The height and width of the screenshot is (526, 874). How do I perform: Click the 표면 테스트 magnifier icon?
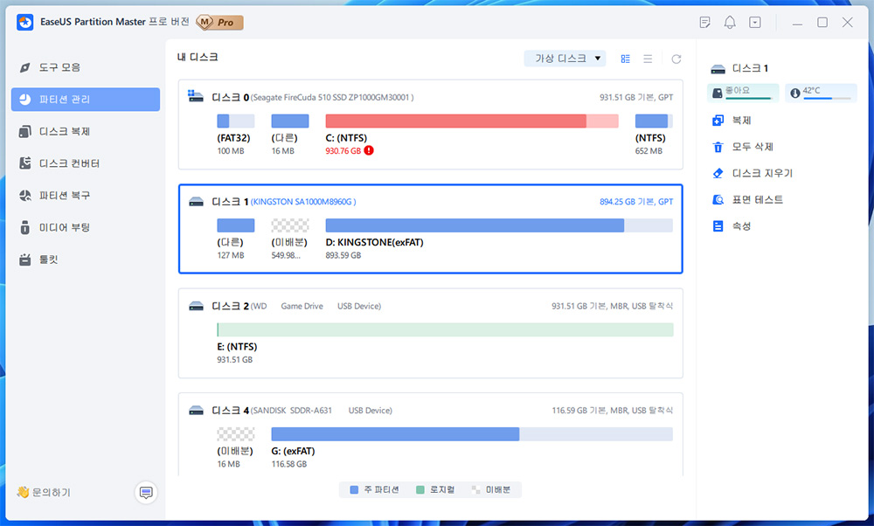718,199
